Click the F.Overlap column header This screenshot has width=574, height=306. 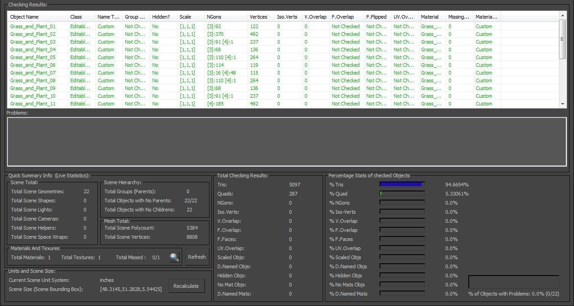tap(347, 17)
